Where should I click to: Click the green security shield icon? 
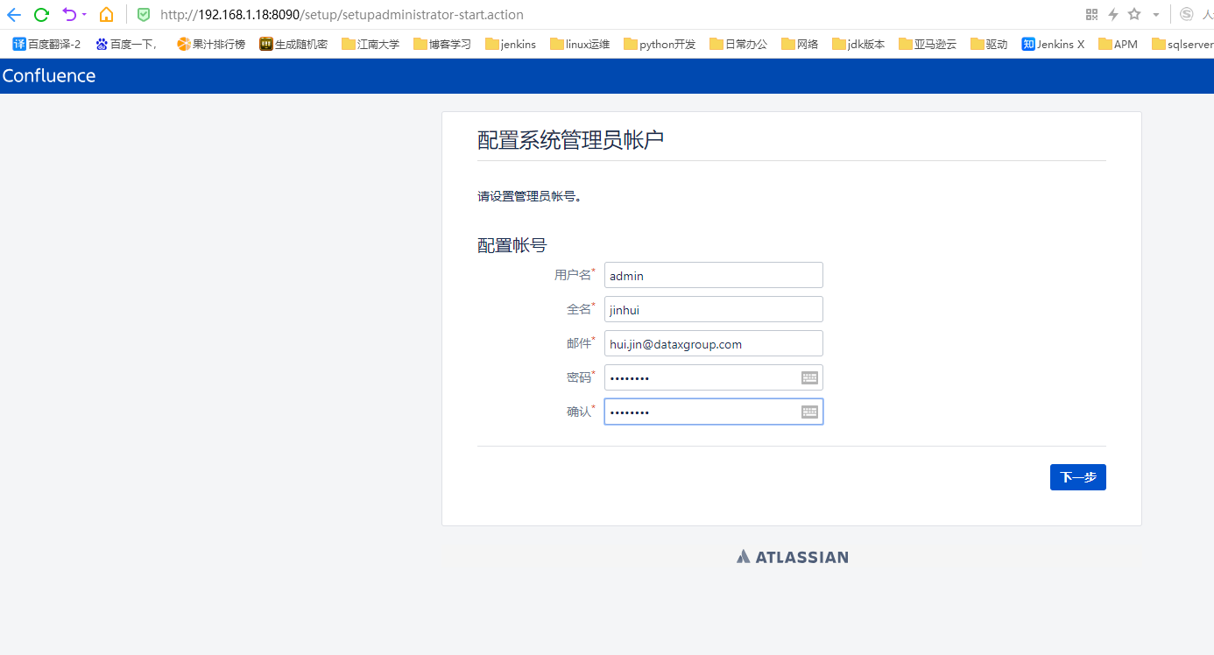point(144,15)
